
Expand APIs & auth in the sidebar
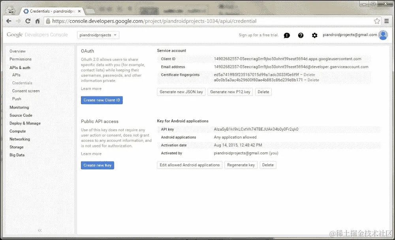click(x=20, y=68)
